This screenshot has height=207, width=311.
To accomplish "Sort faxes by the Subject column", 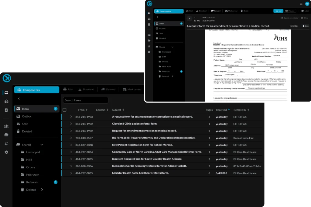I will click(118, 110).
